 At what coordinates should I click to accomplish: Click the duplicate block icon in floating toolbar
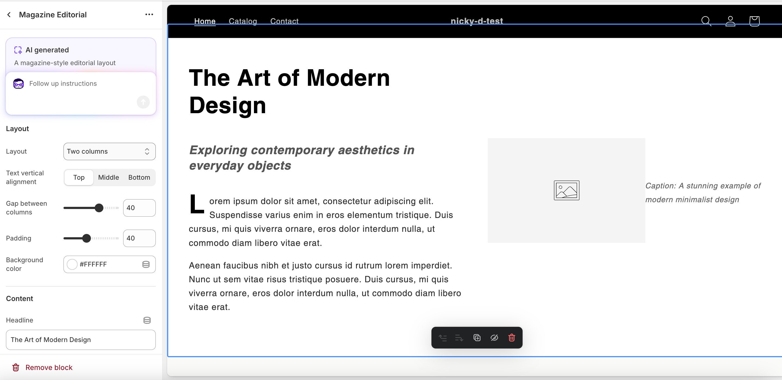477,337
